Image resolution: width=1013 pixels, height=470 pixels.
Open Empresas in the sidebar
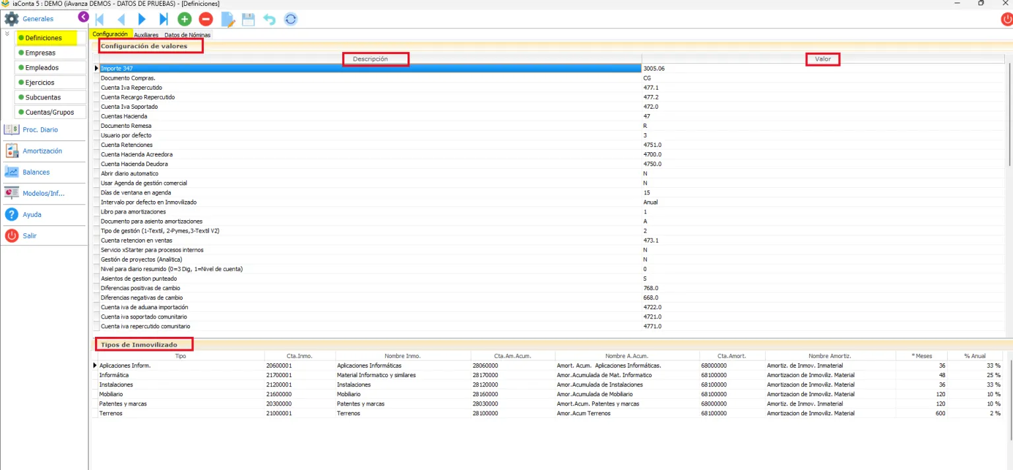pyautogui.click(x=51, y=53)
